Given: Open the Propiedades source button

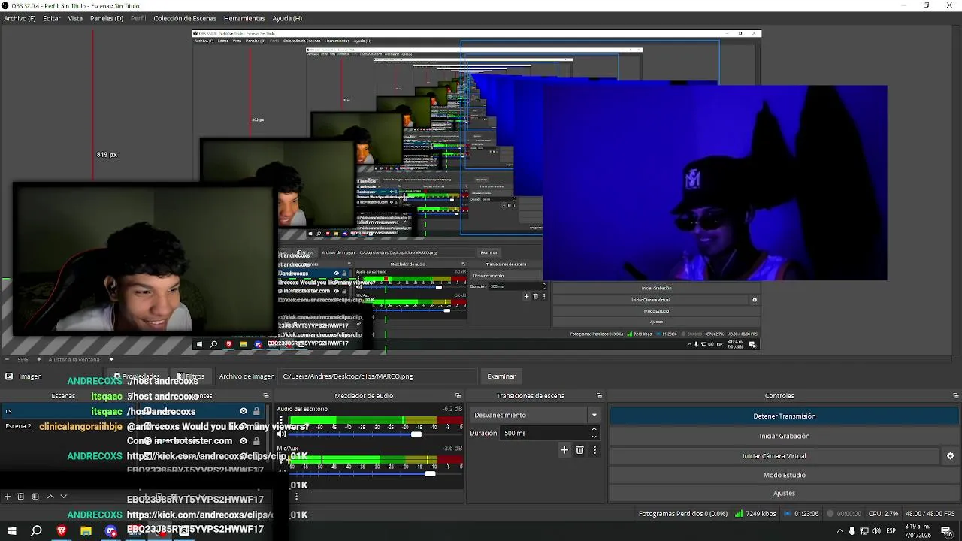Looking at the screenshot, I should click(137, 376).
